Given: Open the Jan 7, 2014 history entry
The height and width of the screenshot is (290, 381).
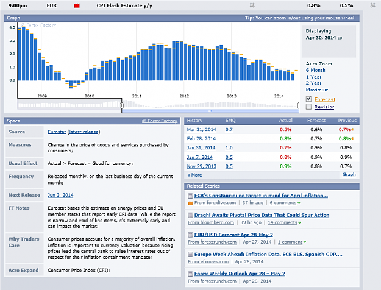Looking at the screenshot, I should pyautogui.click(x=199, y=157).
